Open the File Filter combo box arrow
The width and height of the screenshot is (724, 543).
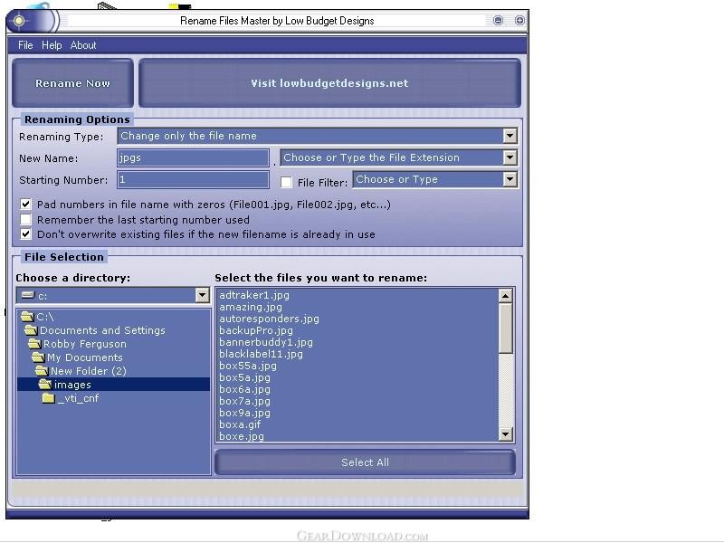(510, 179)
